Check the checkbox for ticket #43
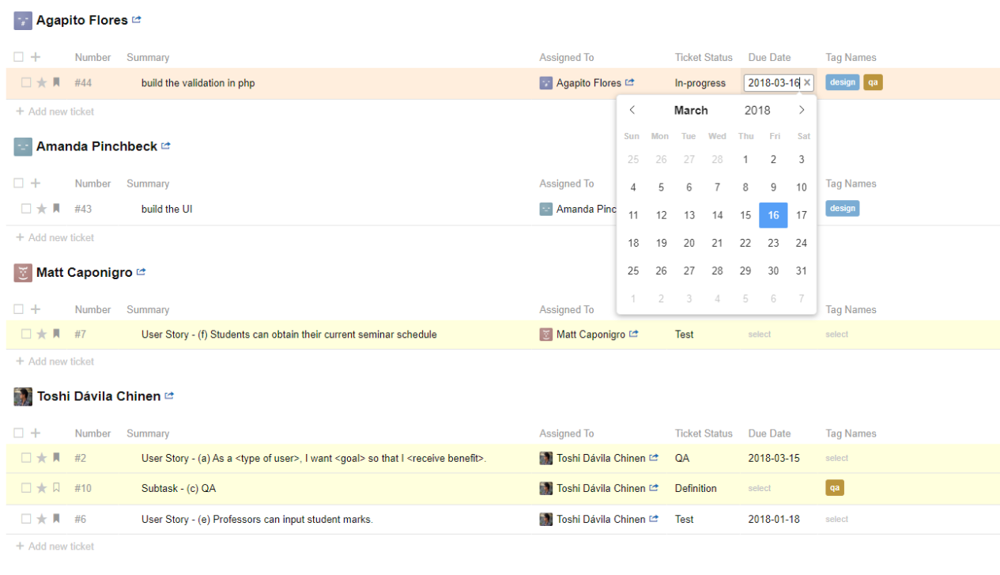Viewport: 1000px width, 575px height. 26,209
